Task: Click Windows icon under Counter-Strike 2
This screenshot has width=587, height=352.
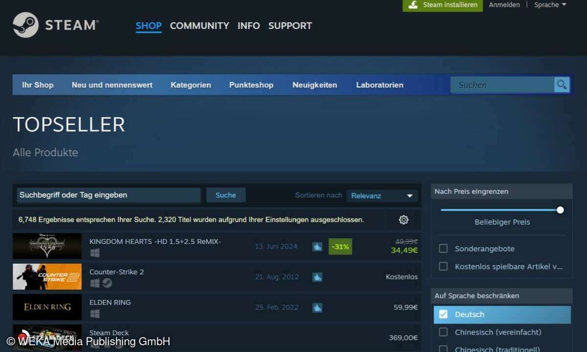Action: [95, 283]
